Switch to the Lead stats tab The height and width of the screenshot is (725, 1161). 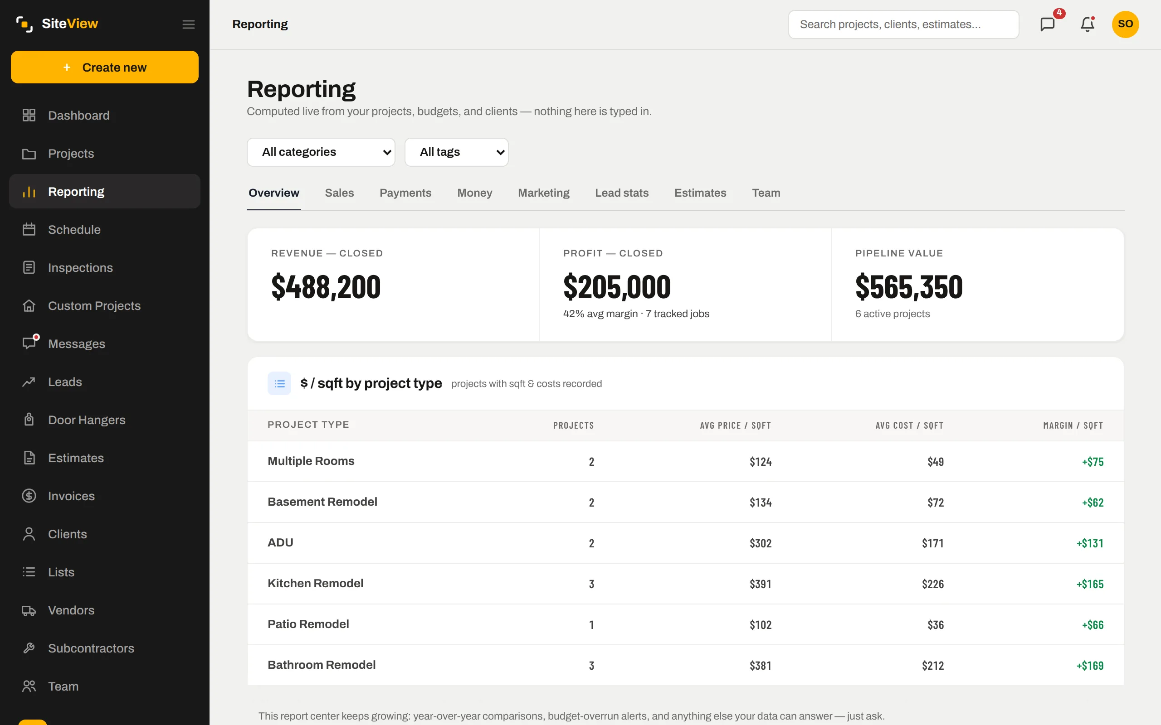click(x=622, y=193)
